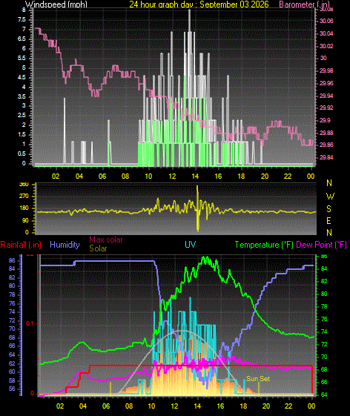
Task: Click the 0.1 rainfall axis value
Action: pyautogui.click(x=30, y=323)
